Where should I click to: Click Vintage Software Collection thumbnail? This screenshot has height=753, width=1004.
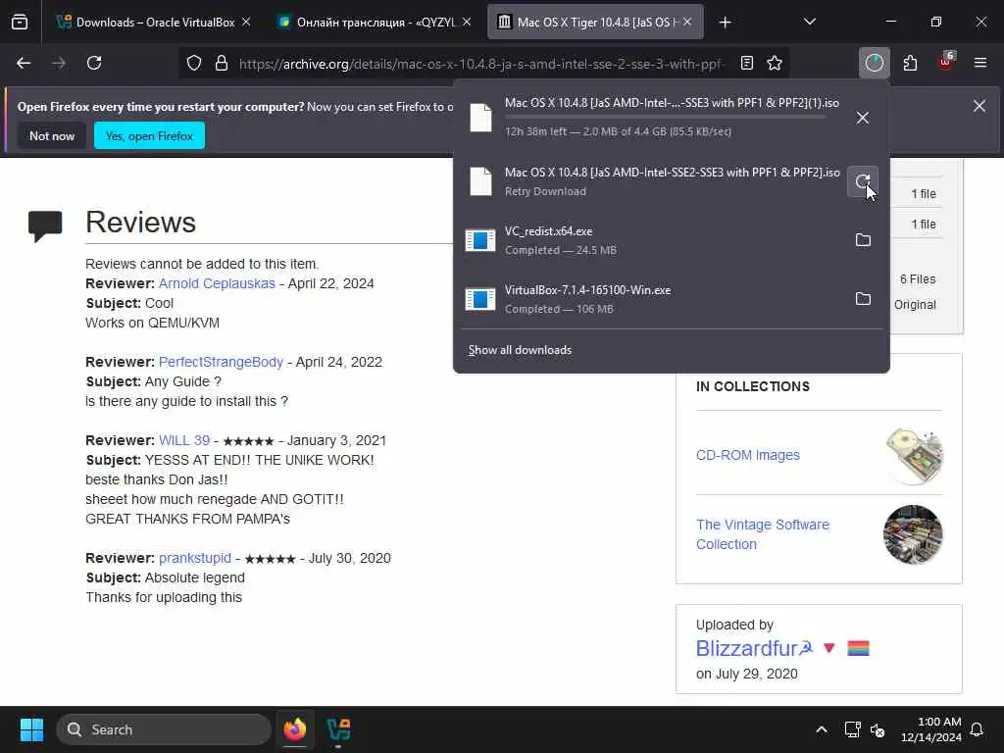pos(913,534)
